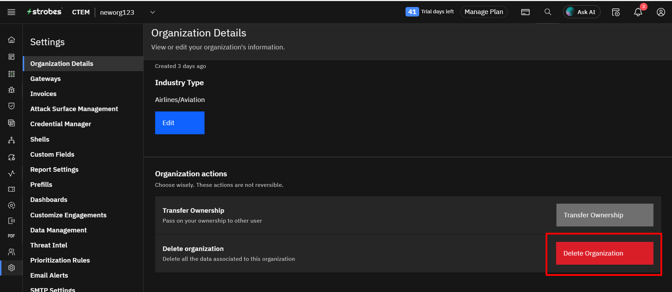Click the settings gear sidebar icon
Viewport: 672px width, 292px height.
point(12,268)
